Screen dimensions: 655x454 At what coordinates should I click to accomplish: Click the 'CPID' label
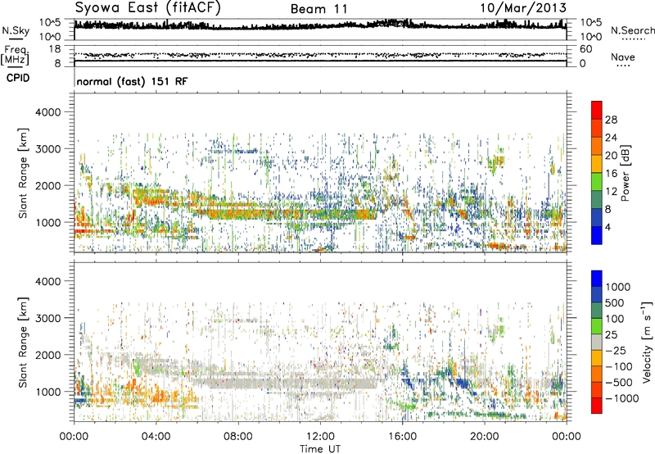pyautogui.click(x=18, y=78)
